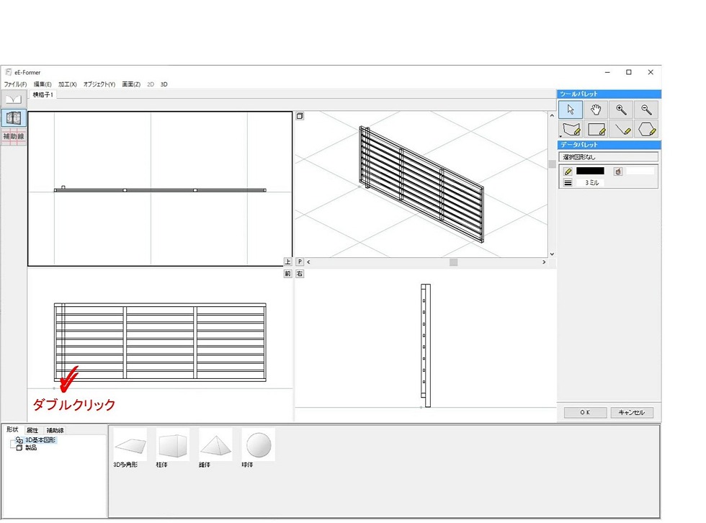Click the ツールパレット header

pos(609,94)
